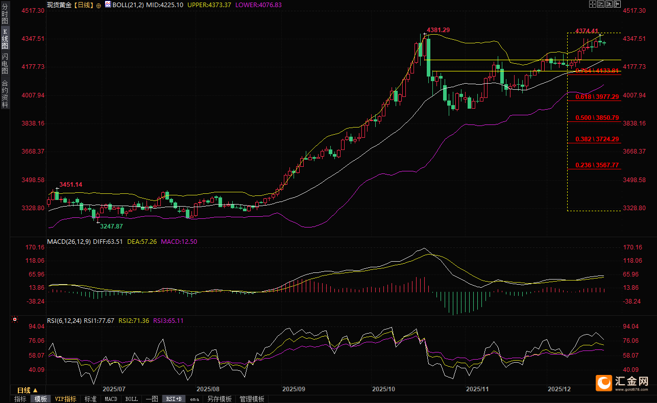Click the MID:4225.10 value
This screenshot has height=403, width=657.
[165, 5]
